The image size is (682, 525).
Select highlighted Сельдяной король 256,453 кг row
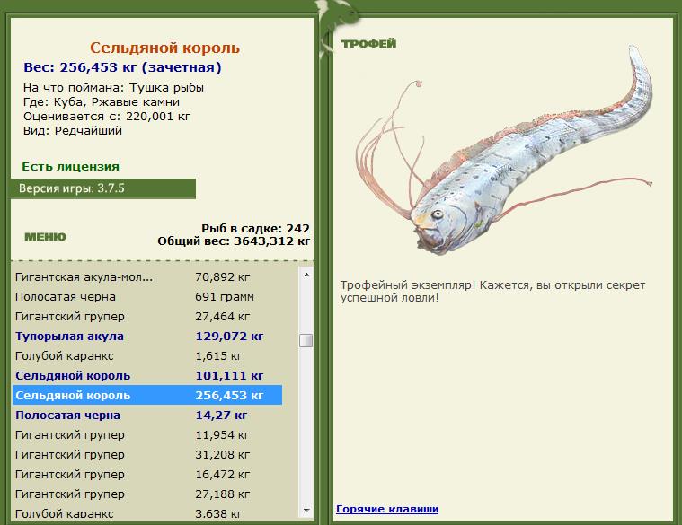pos(147,395)
